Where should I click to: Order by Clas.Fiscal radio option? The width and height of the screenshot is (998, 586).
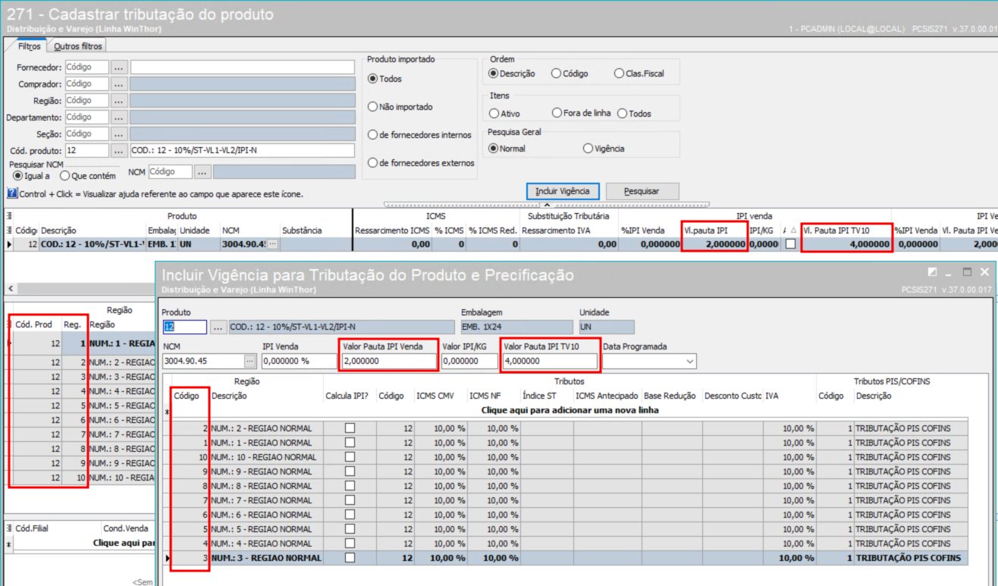638,74
